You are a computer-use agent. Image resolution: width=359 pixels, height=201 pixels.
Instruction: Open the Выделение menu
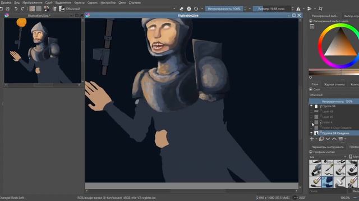(63, 2)
